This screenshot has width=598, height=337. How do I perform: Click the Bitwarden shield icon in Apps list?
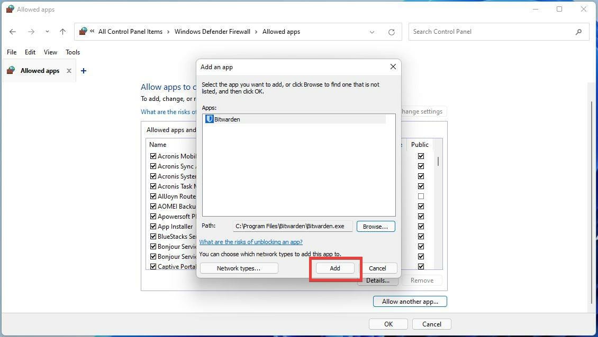pos(209,119)
